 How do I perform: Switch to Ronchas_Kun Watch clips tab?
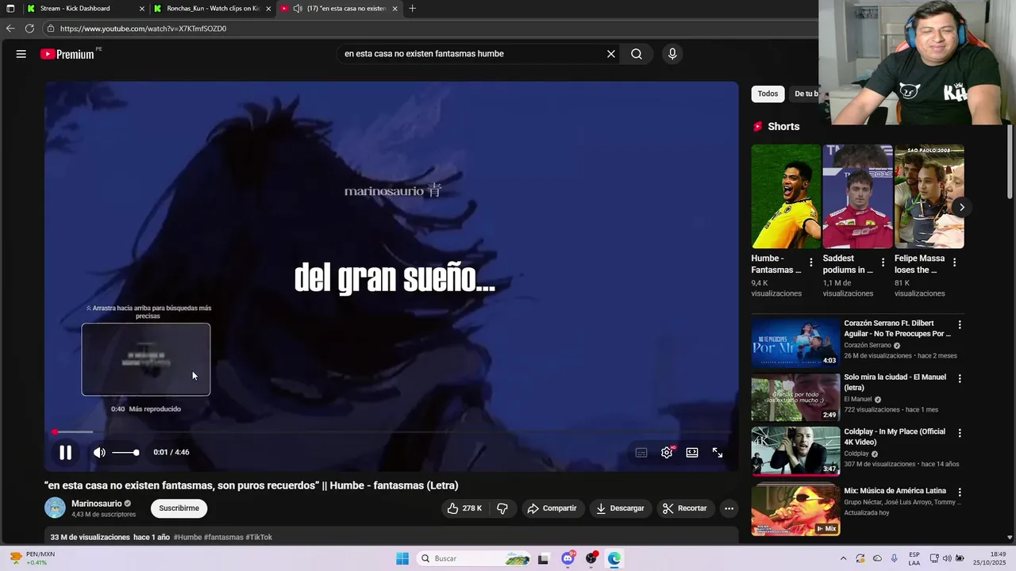pyautogui.click(x=213, y=9)
